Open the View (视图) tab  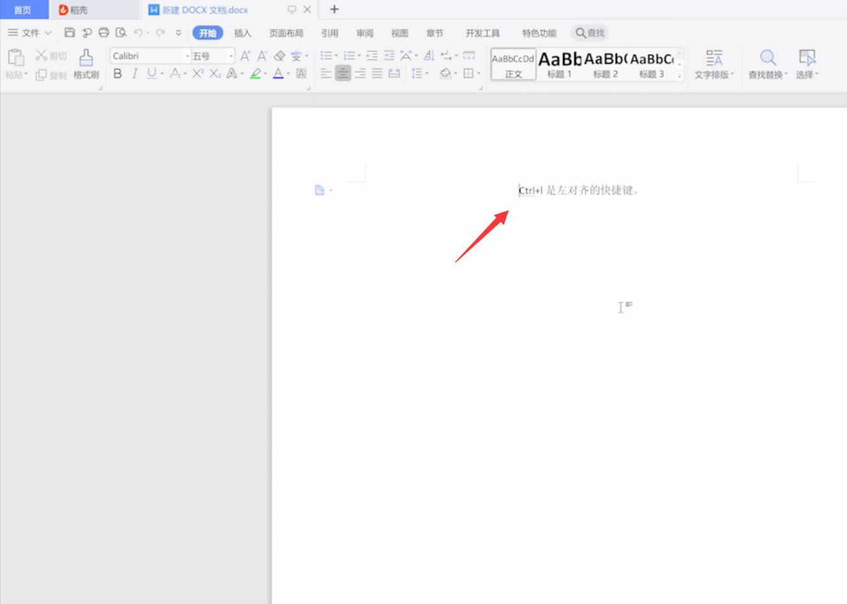[400, 33]
